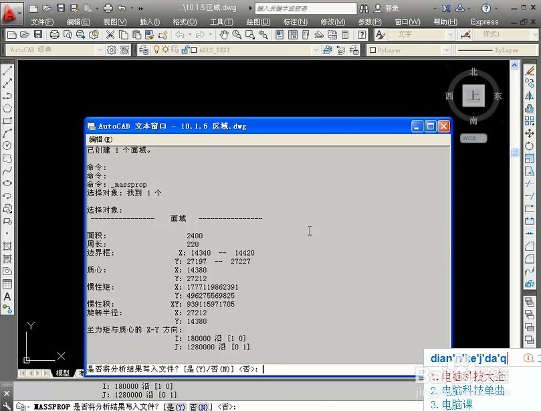
Task: Toggle layer lock padlock icon
Action: [x=185, y=50]
